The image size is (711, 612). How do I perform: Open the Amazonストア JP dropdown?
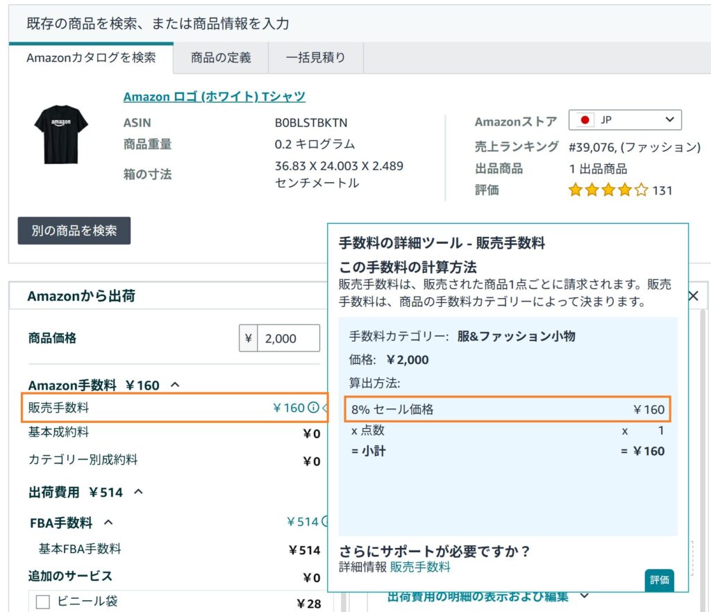tap(625, 119)
